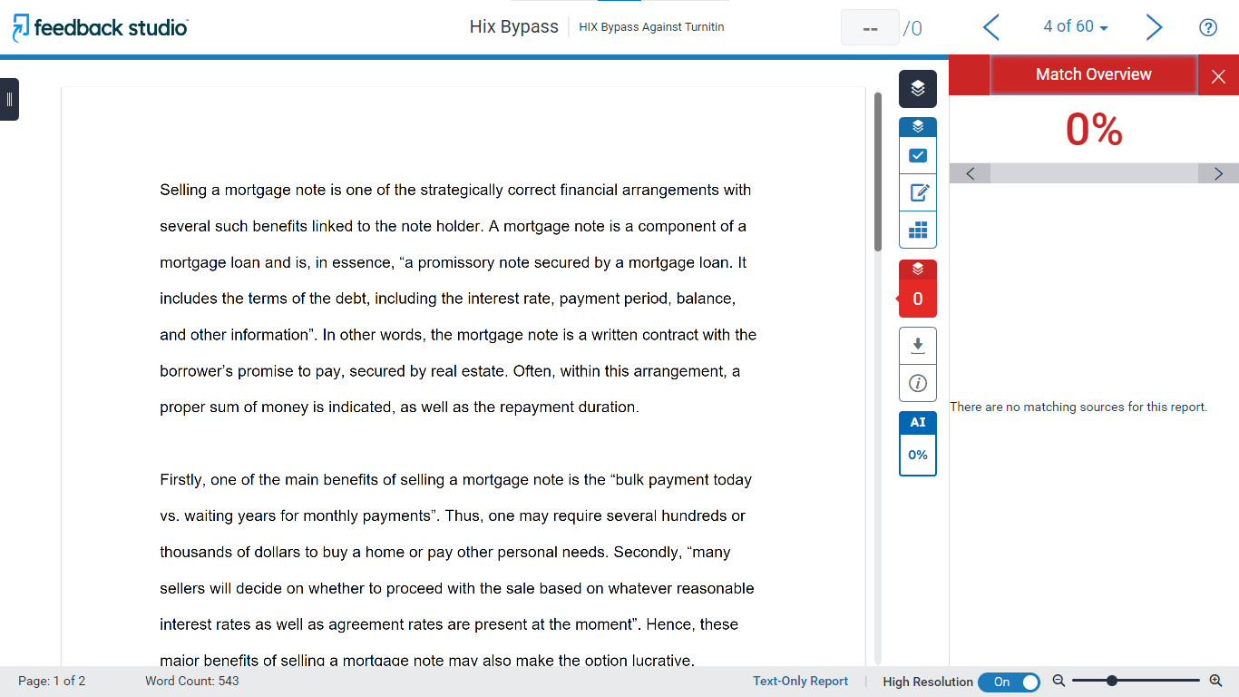Open the Feedback Summary edit icon

tap(917, 192)
